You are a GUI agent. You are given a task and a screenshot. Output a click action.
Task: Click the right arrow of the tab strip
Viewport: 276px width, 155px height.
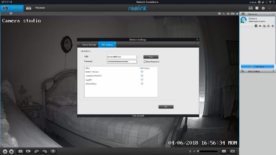(x=197, y=45)
